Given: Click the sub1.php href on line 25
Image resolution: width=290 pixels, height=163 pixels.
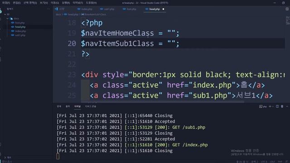Looking at the screenshot, I should (x=210, y=96).
